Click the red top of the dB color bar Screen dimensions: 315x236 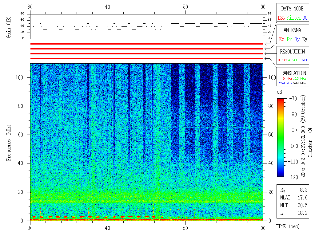[x=281, y=100]
